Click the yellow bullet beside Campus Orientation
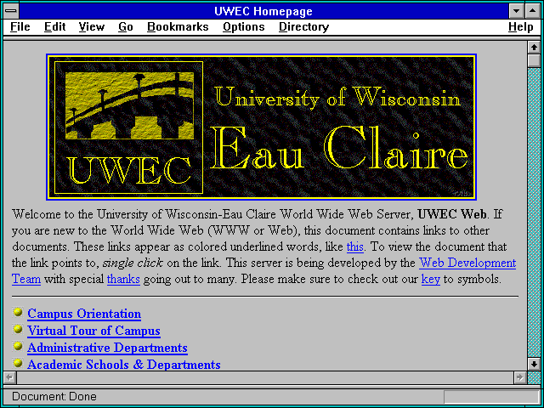The width and height of the screenshot is (544, 408). (18, 312)
